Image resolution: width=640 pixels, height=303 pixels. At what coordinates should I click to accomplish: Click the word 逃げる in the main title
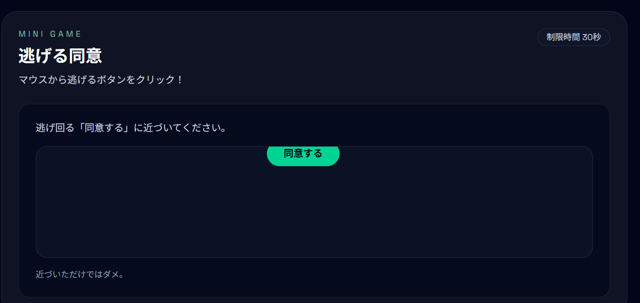(x=43, y=56)
